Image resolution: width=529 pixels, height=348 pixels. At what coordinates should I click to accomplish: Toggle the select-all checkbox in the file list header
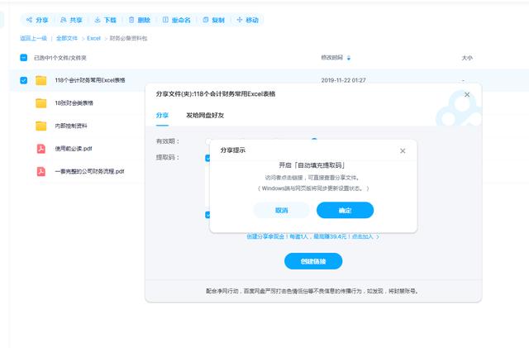tap(23, 58)
